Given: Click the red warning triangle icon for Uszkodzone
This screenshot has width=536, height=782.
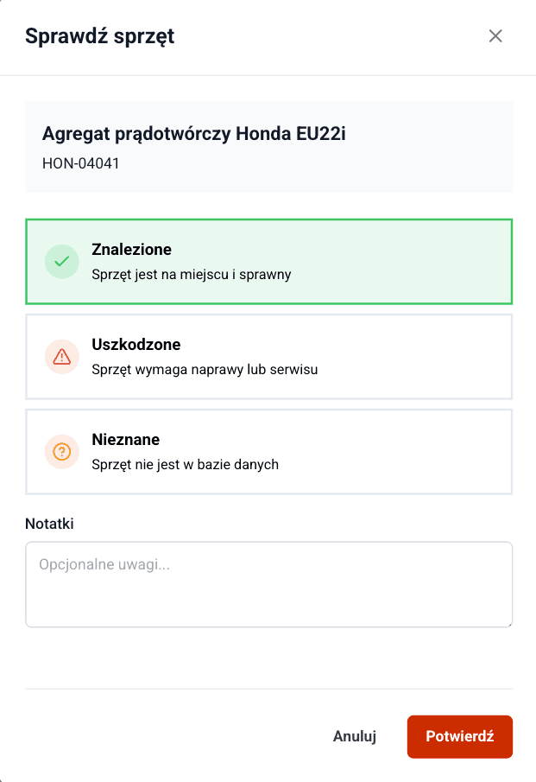Looking at the screenshot, I should click(61, 356).
